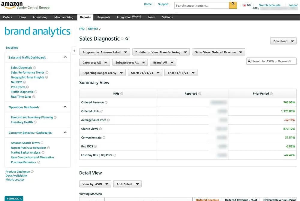Click info icon beside Glance views KPI

click(x=100, y=129)
